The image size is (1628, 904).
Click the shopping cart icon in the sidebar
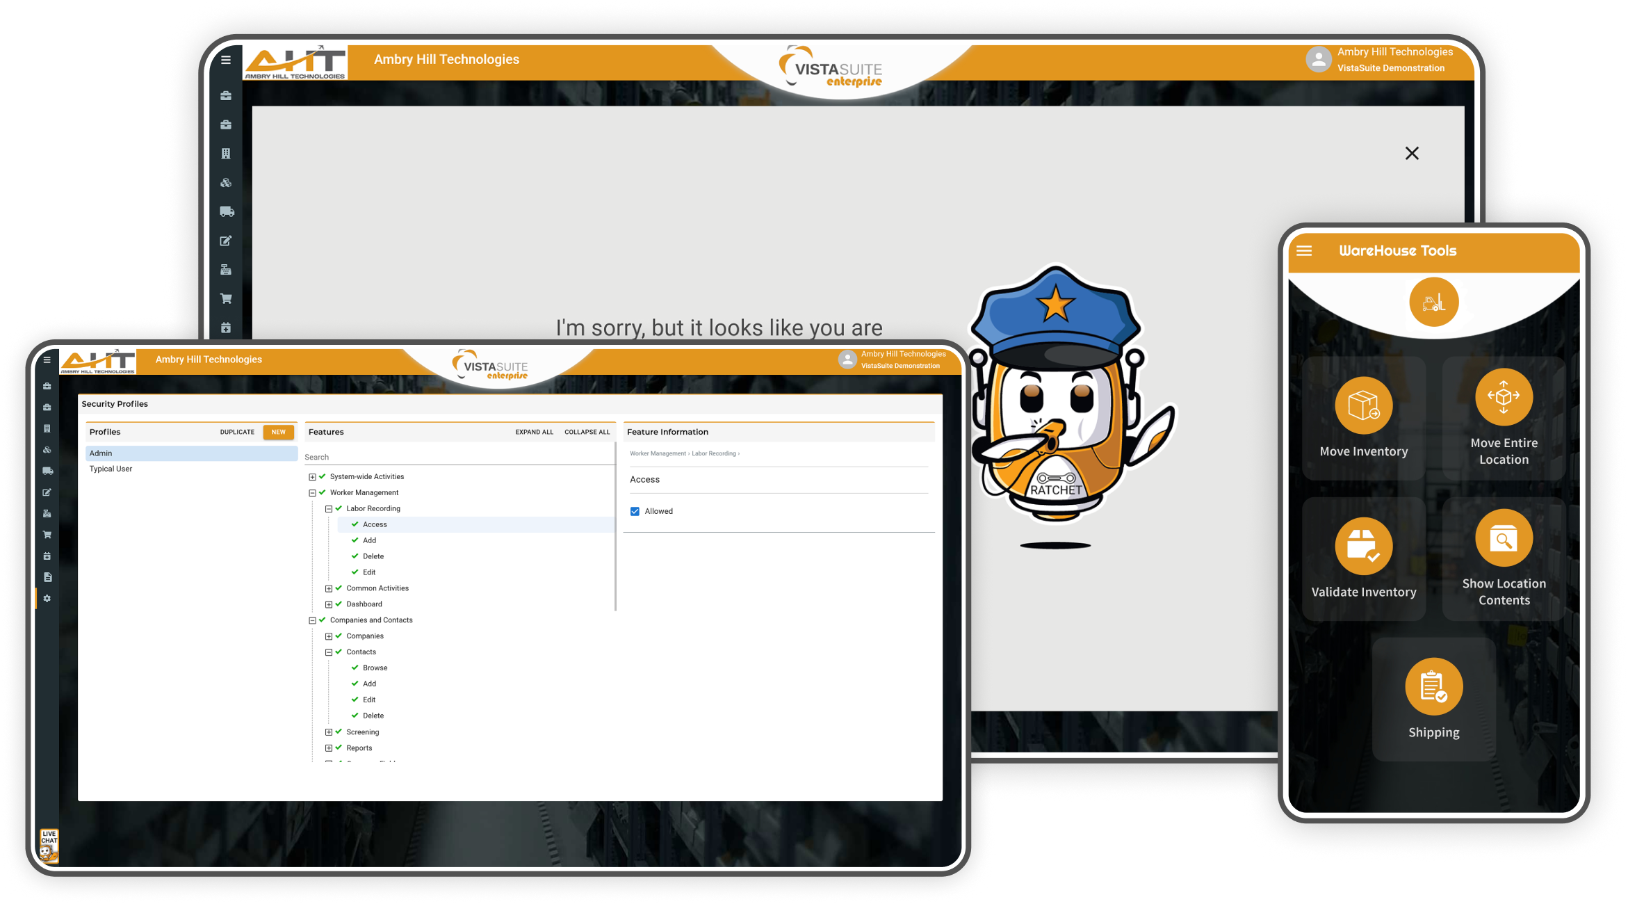(47, 534)
